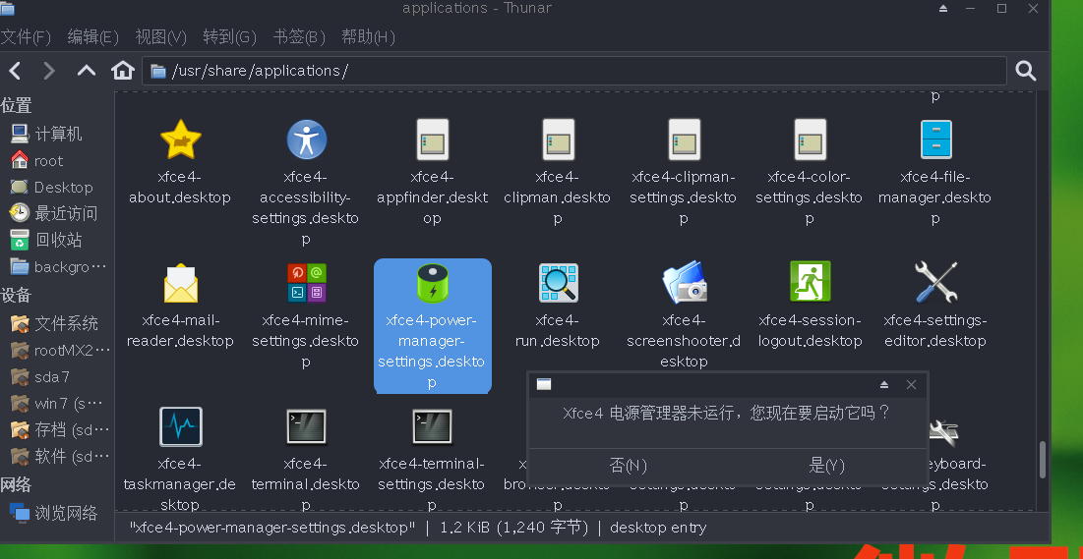Click the xfce4-session-logout.desktop file name
This screenshot has width=1083, height=559.
810,330
